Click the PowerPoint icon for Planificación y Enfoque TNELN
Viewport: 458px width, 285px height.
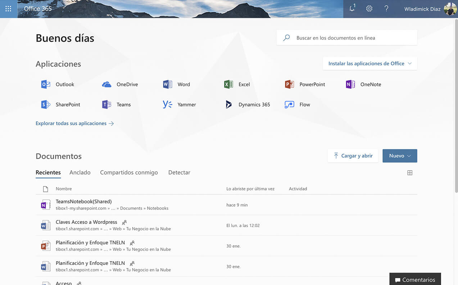(x=46, y=246)
